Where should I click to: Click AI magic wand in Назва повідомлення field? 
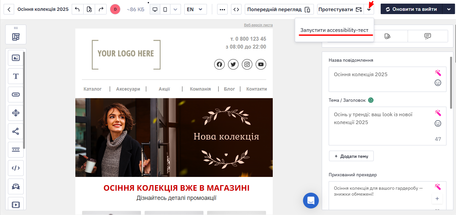point(438,73)
